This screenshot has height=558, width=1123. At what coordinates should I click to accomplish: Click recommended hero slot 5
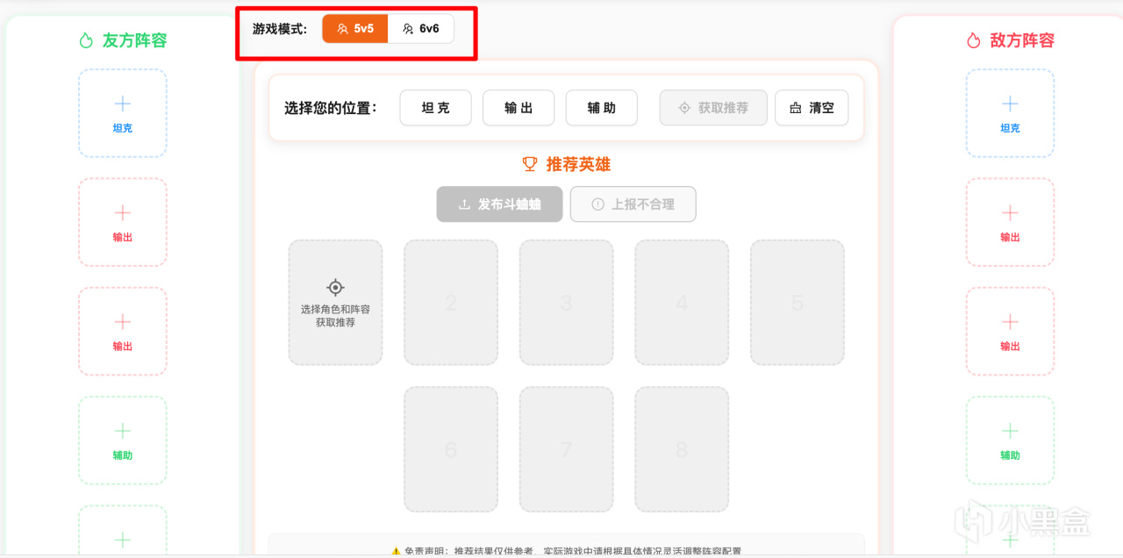click(798, 303)
